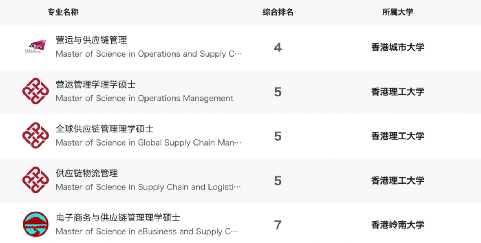The height and width of the screenshot is (243, 481).
Task: Click the rank number 4
Action: pyautogui.click(x=278, y=47)
